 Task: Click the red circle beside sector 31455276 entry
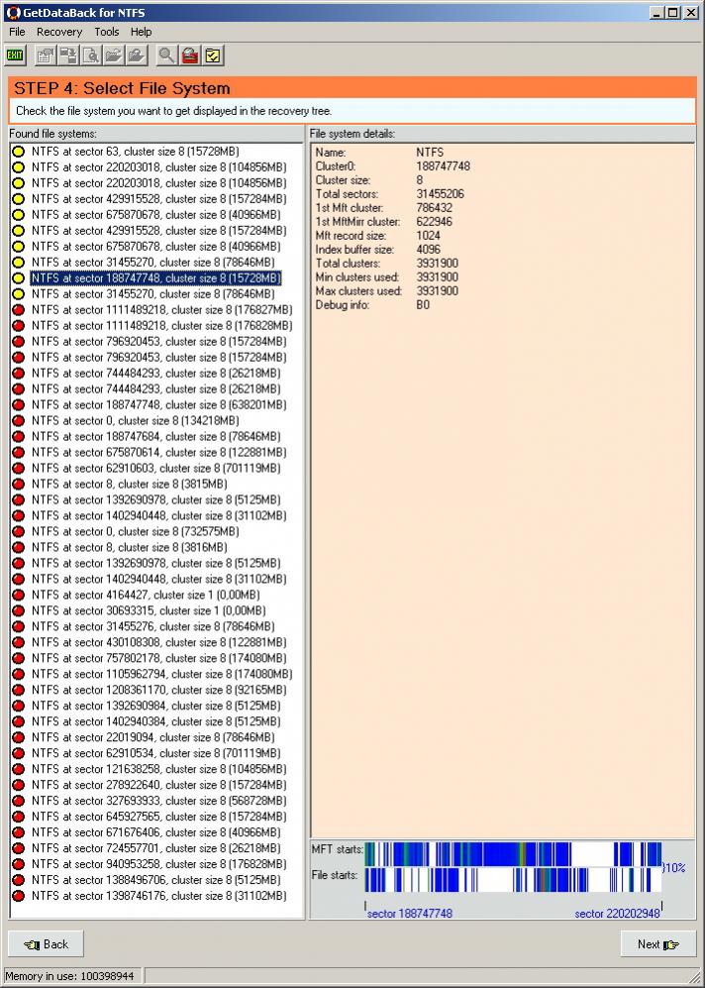point(19,626)
